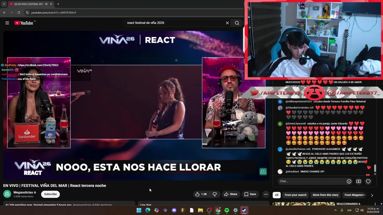The image size is (383, 215).
Task: Select the From Meganoticias chip
Action: [x=355, y=195]
